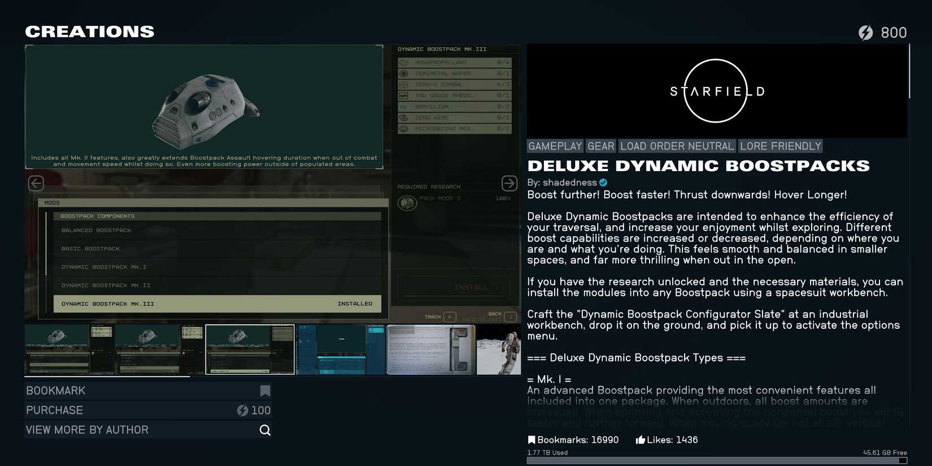Click the bookmark flag icon
This screenshot has width=932, height=466.
(265, 391)
